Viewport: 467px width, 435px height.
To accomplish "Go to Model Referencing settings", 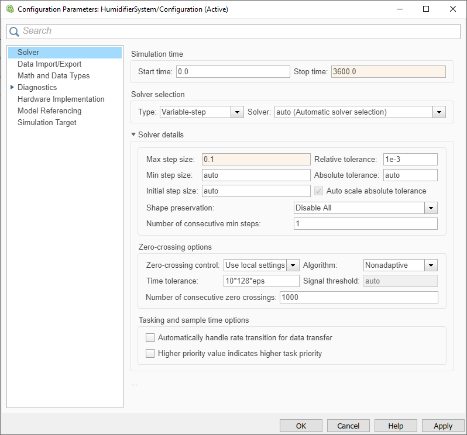I will click(50, 111).
